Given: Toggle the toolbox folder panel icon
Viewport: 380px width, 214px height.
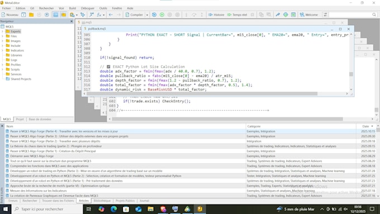Looking at the screenshot, I should point(64,15).
